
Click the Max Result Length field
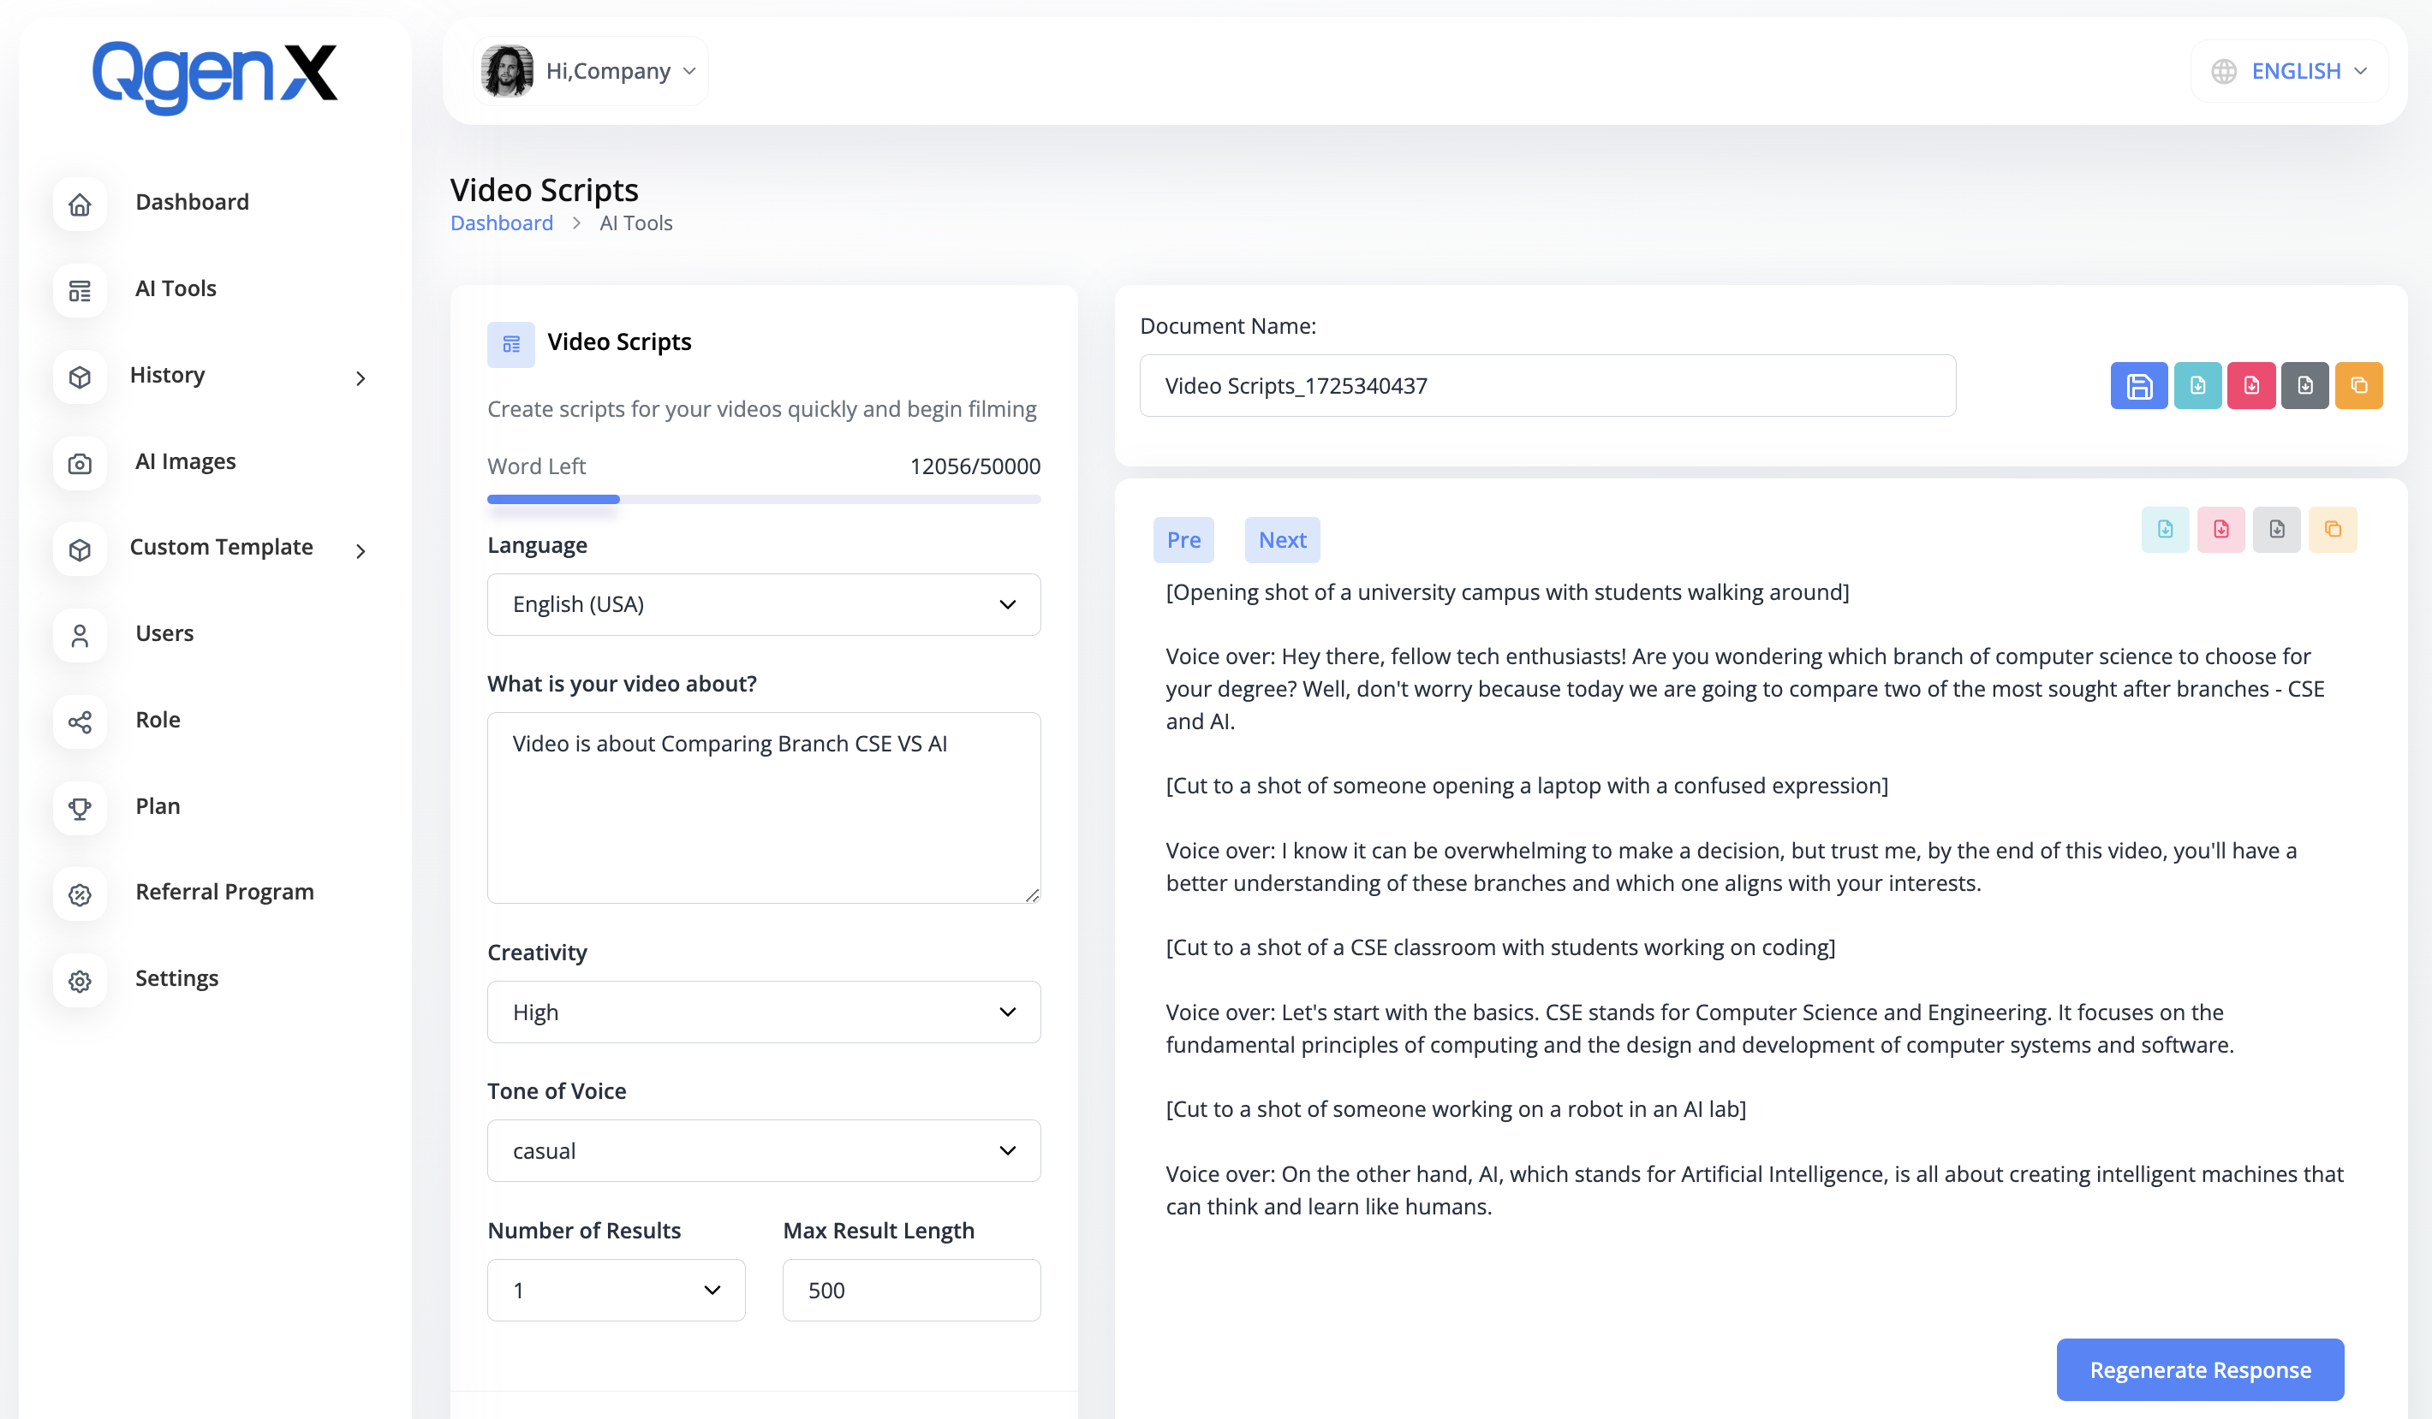[911, 1290]
